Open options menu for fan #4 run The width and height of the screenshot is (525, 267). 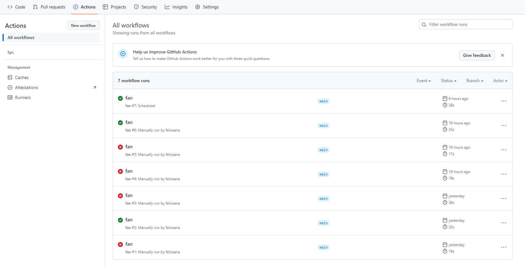coord(503,174)
